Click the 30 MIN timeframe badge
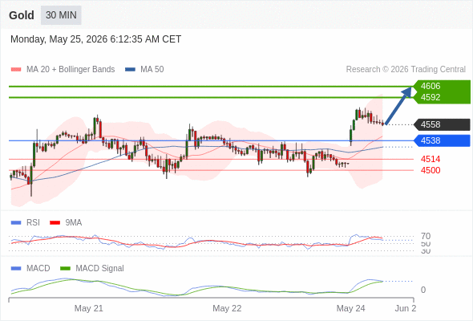 (x=61, y=15)
